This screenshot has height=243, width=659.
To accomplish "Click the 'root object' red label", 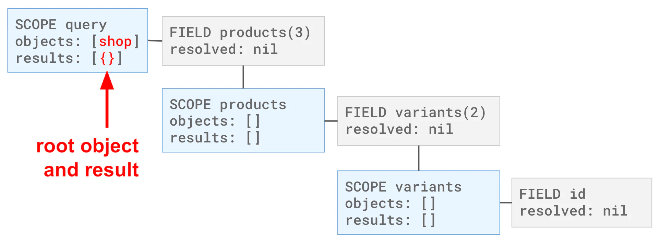I will coord(87,146).
